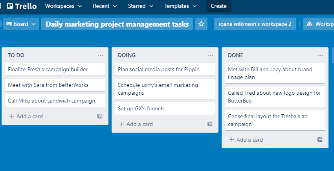
Task: Add a card to the TO DO list
Action: 26,116
